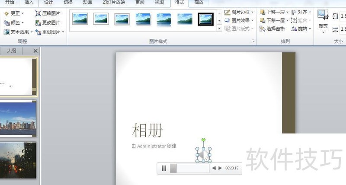Open the 上移一层 dropdown arrow
The width and height of the screenshot is (346, 185).
[x=287, y=13]
